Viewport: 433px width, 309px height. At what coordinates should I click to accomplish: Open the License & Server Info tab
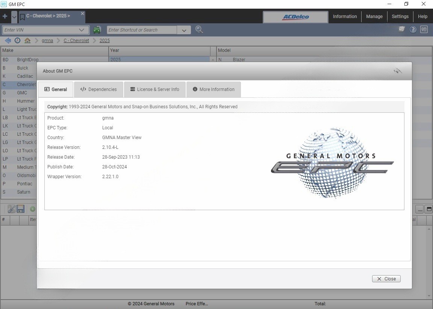point(154,89)
